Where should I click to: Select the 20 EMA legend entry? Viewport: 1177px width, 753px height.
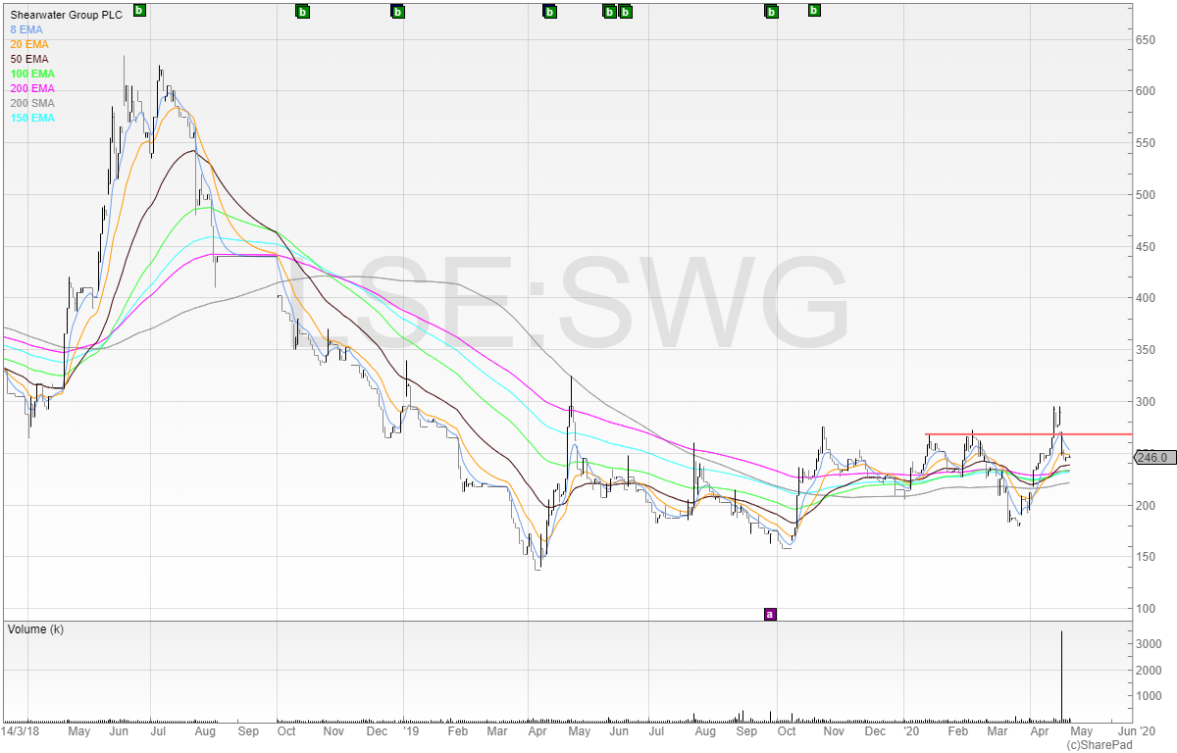pos(29,44)
